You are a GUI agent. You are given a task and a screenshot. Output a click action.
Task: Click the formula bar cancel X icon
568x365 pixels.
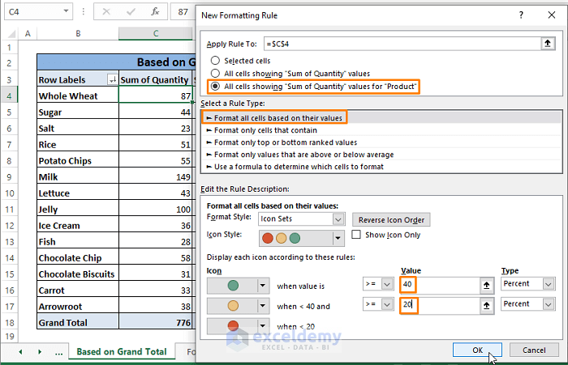pyautogui.click(x=106, y=11)
